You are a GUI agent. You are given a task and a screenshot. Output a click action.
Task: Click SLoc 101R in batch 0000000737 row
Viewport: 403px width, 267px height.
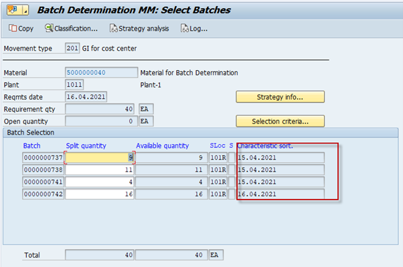[218, 158]
